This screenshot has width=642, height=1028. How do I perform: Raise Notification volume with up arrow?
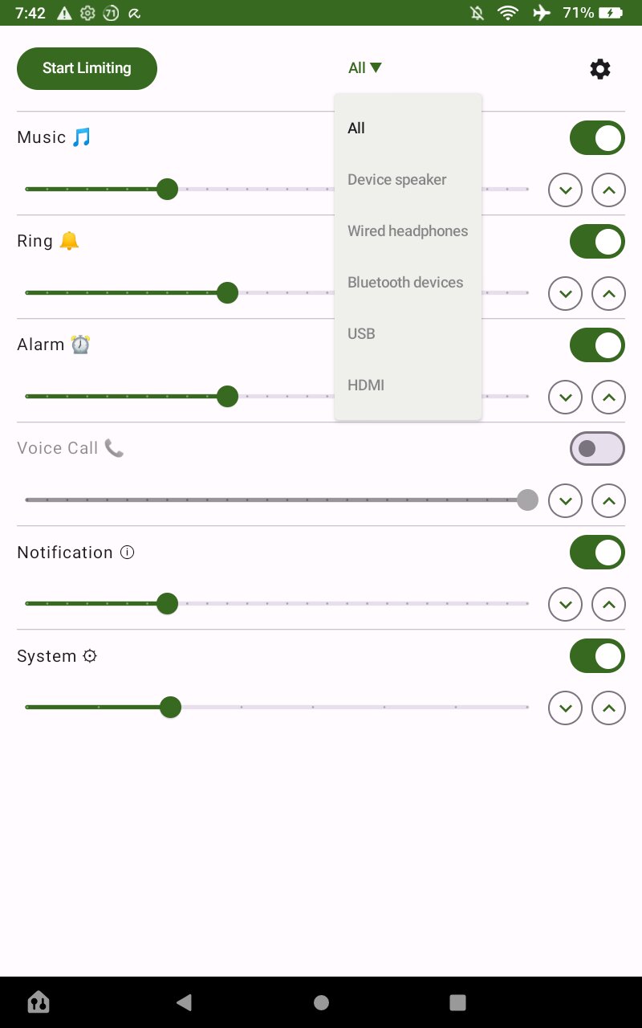[608, 605]
